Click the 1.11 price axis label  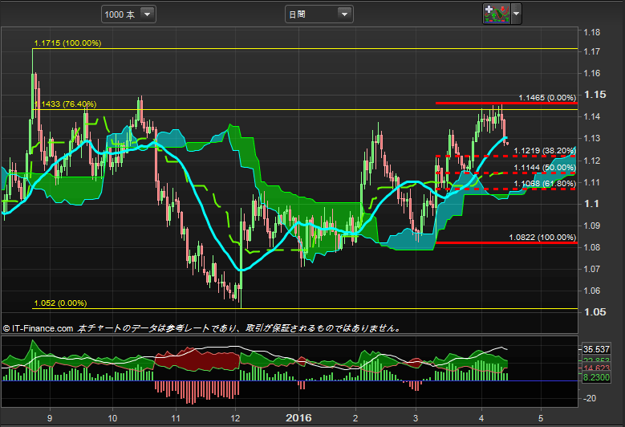click(592, 182)
